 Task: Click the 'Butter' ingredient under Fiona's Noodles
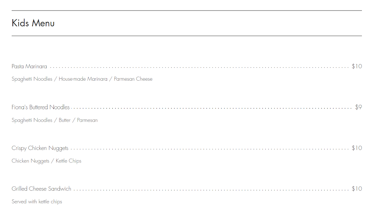click(x=64, y=120)
